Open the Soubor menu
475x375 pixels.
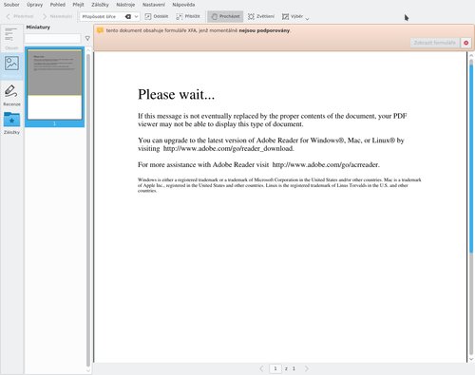11,5
